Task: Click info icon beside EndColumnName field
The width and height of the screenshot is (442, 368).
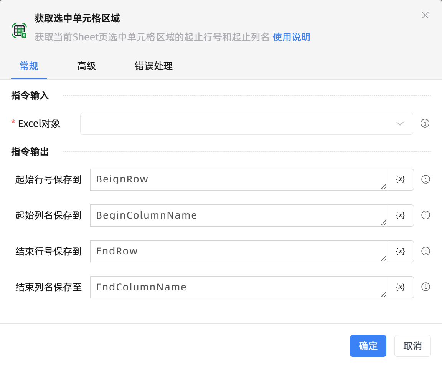Action: click(x=426, y=287)
